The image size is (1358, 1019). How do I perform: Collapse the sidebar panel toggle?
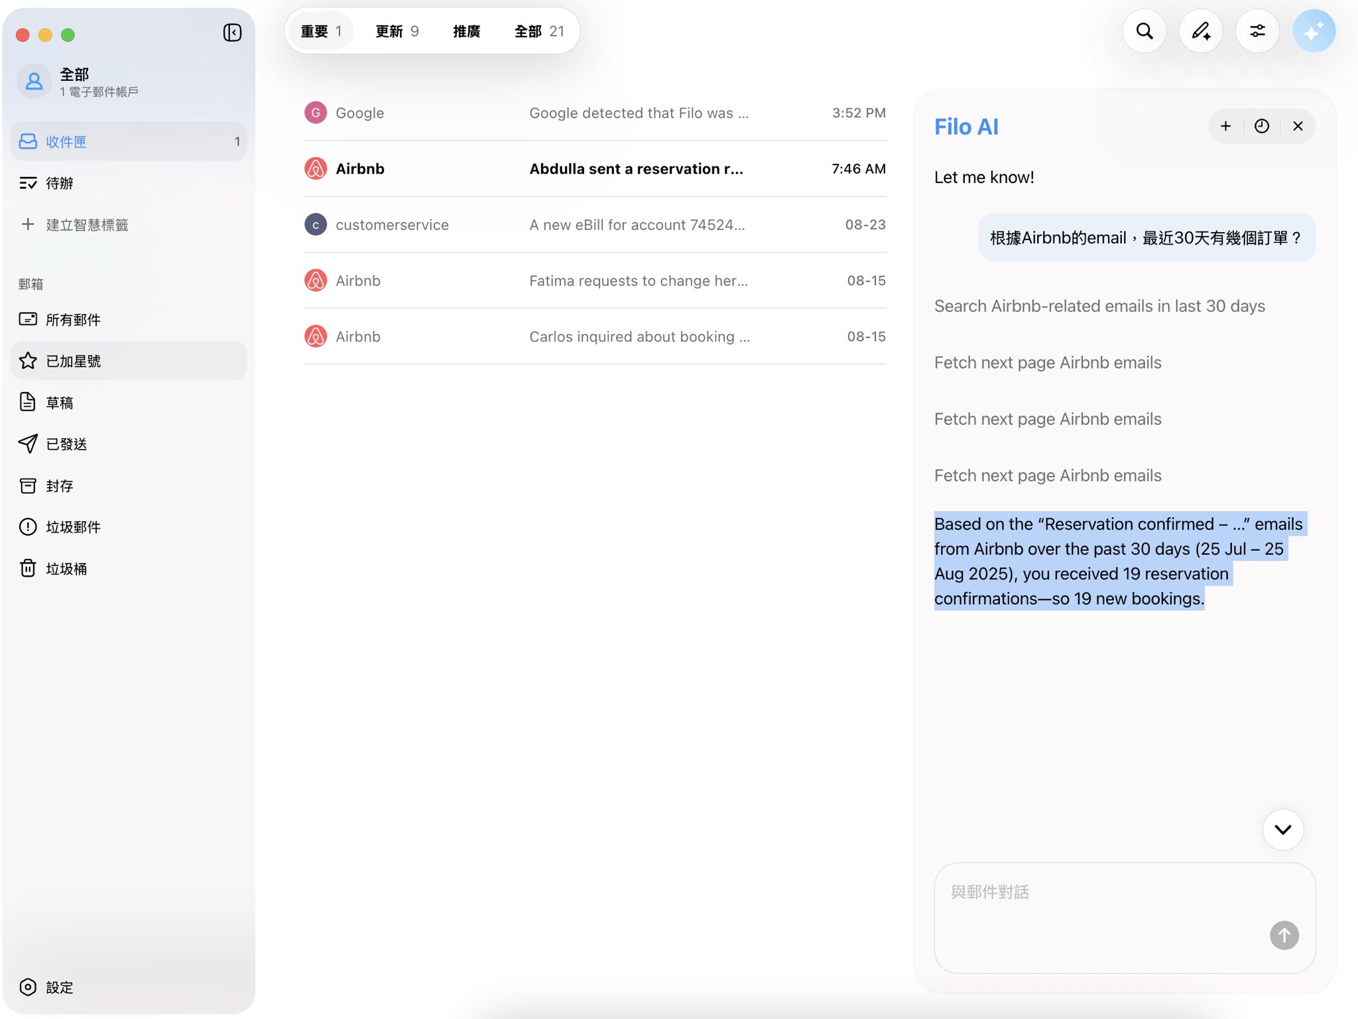pos(232,32)
